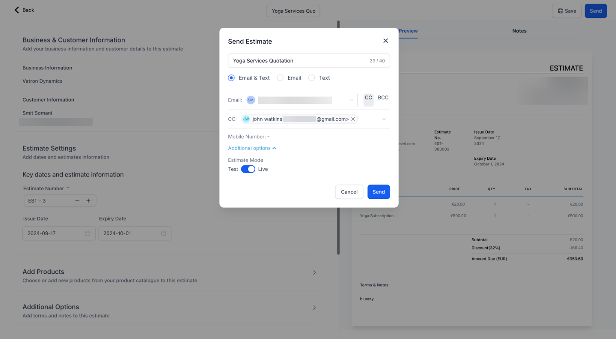Click the Back arrow icon
The height and width of the screenshot is (339, 616).
pos(17,10)
